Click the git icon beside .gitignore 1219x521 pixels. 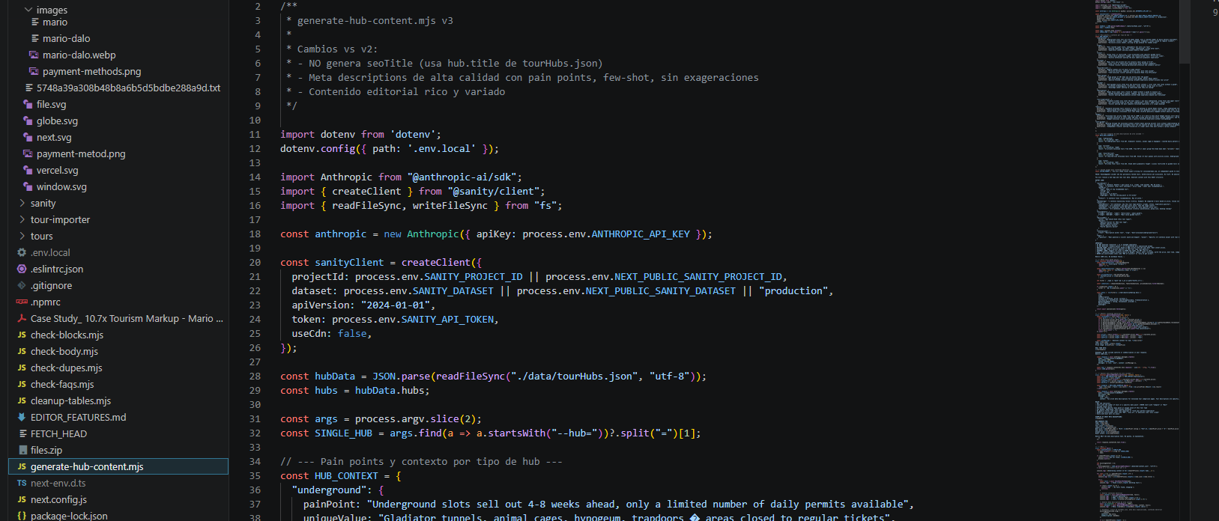[x=22, y=286]
